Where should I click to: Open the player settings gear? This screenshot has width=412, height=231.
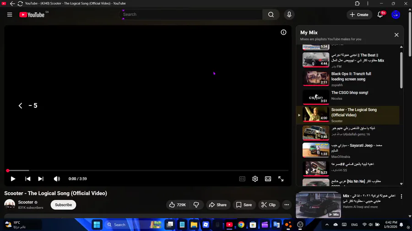click(255, 179)
